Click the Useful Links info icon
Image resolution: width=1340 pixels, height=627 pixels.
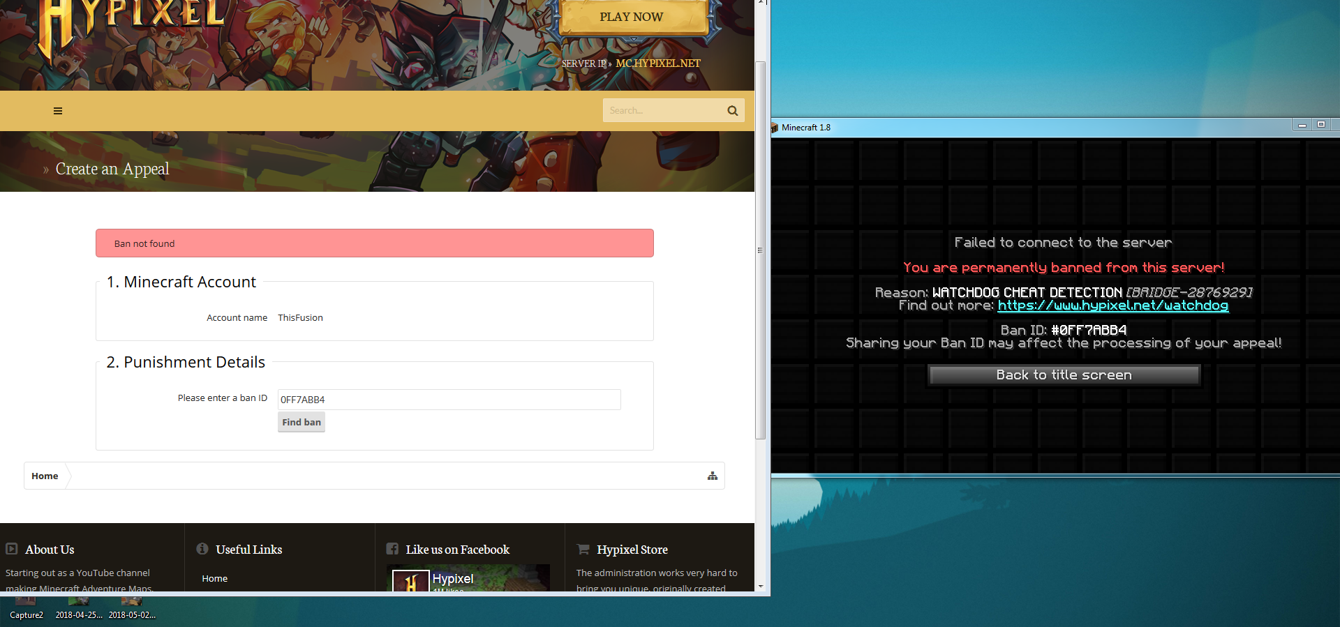(x=202, y=549)
